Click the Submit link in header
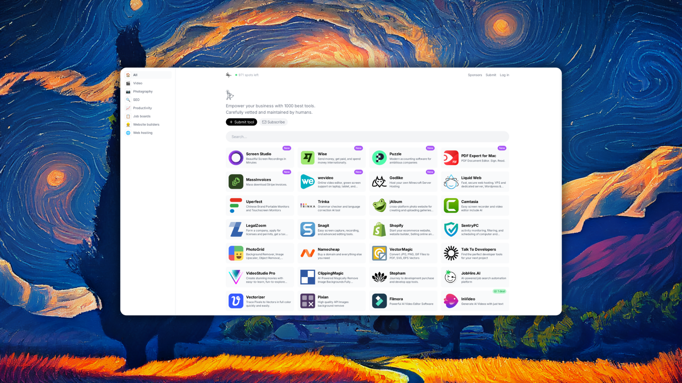The width and height of the screenshot is (682, 383). [491, 75]
